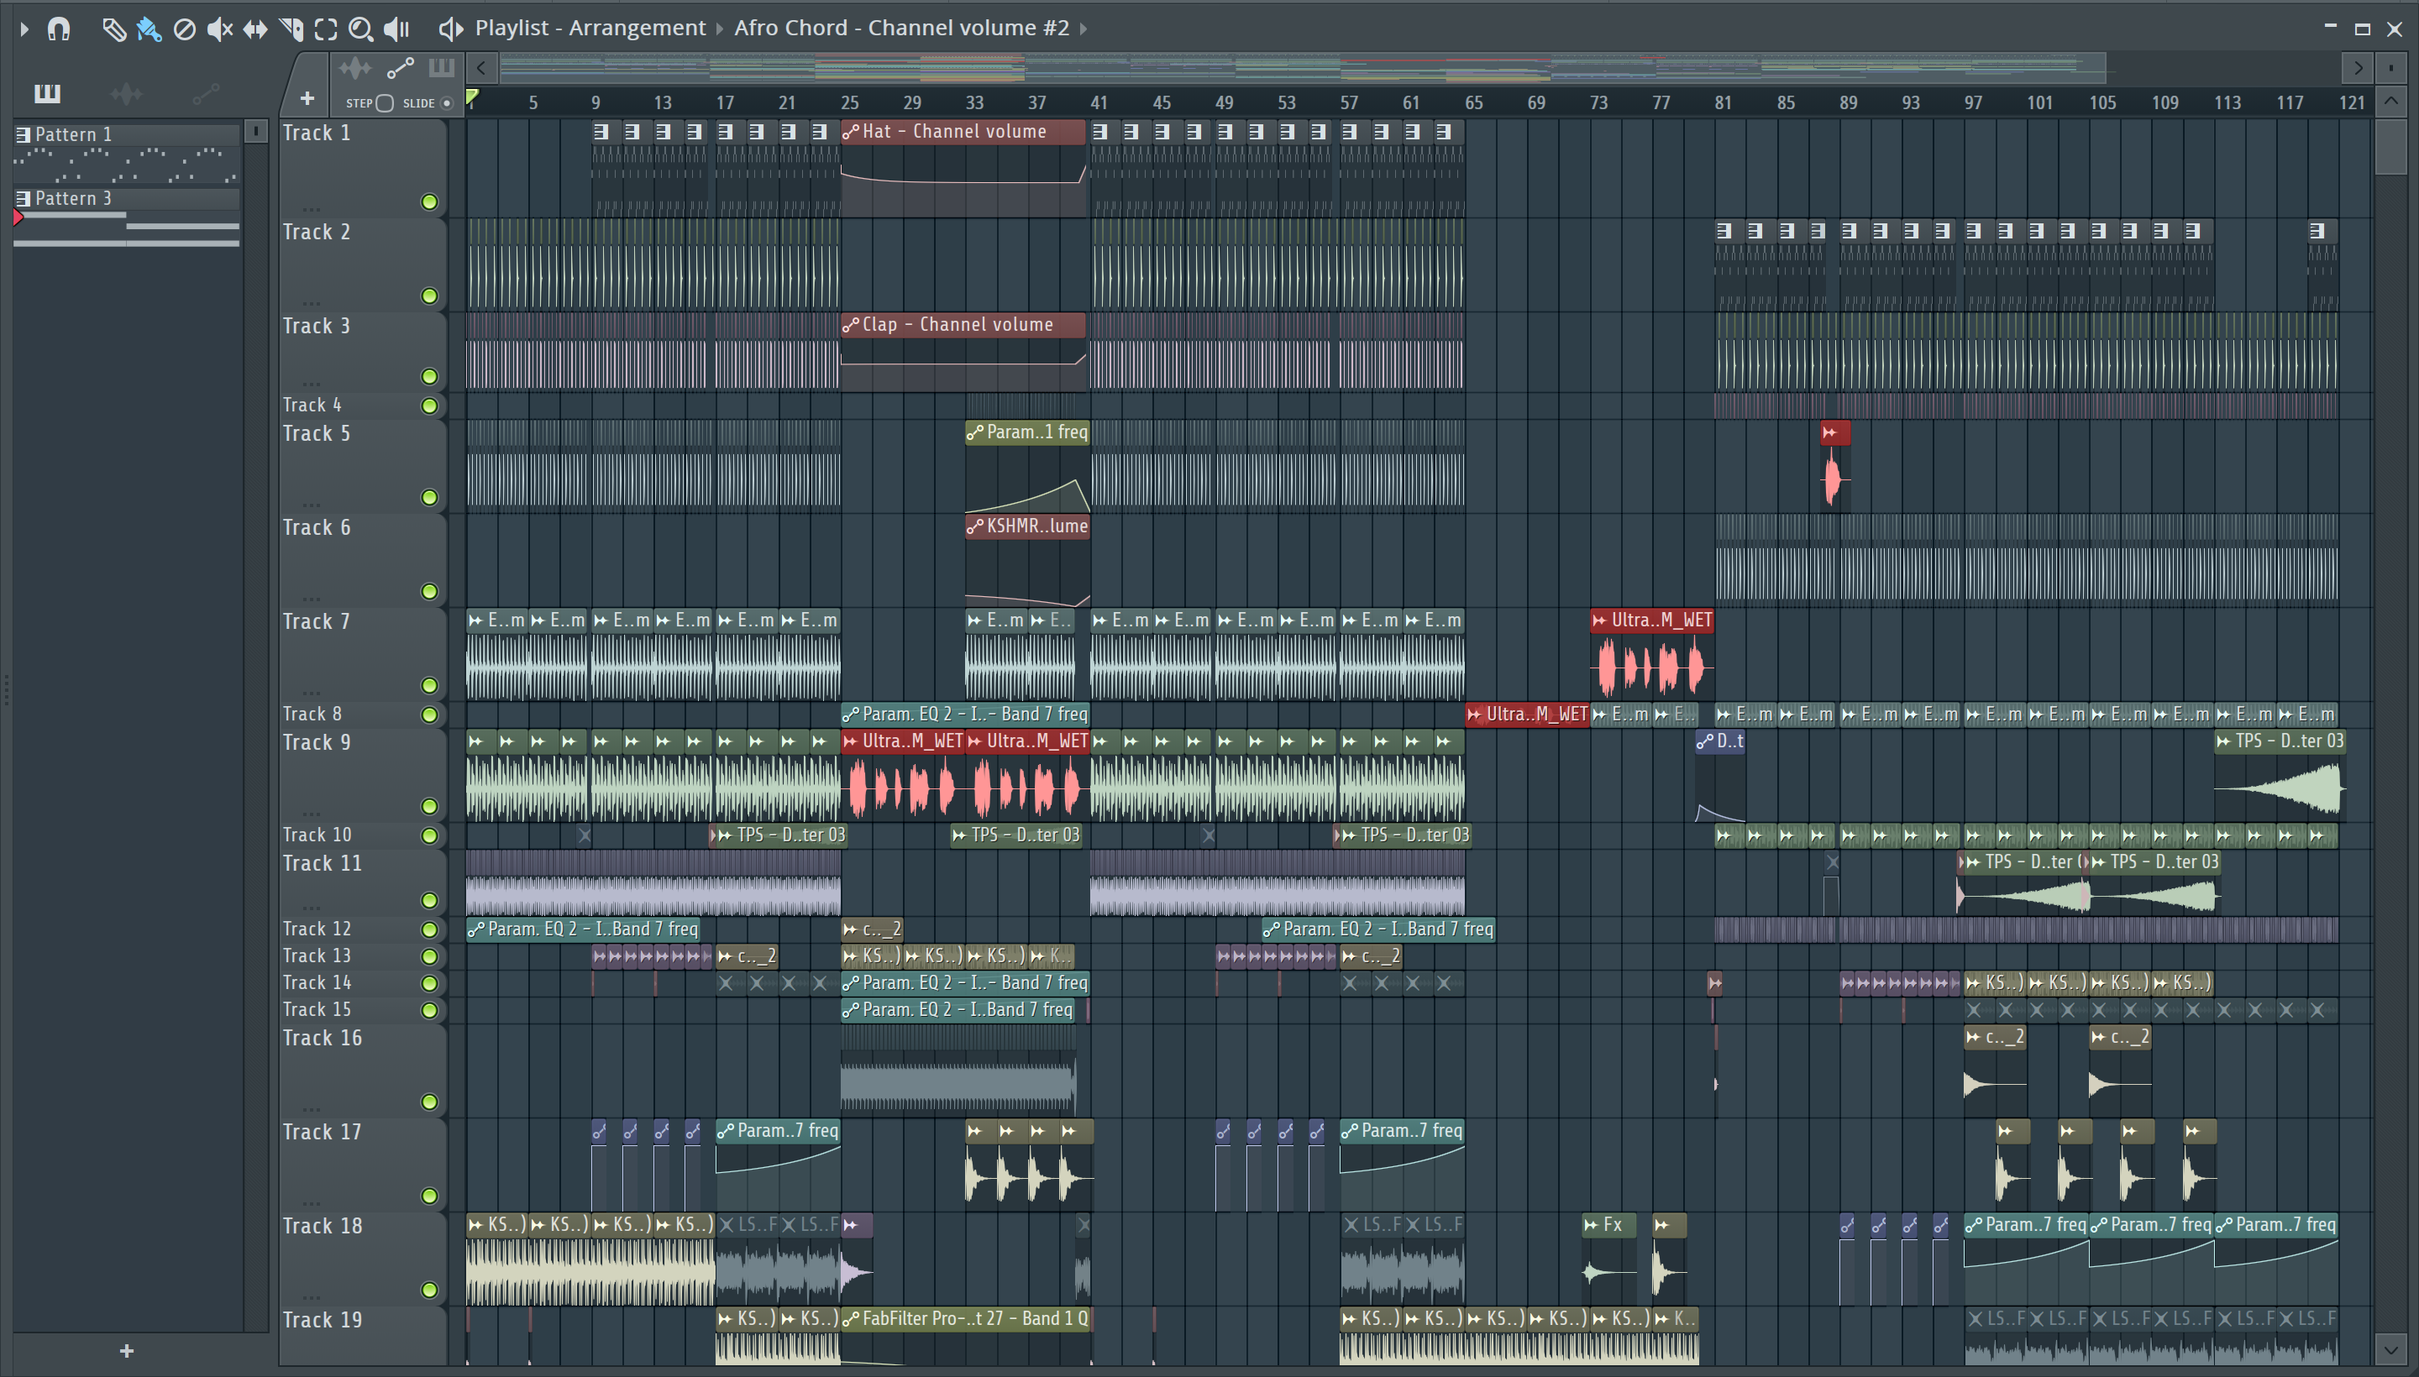Toggle Track 4 mute light

click(x=429, y=406)
